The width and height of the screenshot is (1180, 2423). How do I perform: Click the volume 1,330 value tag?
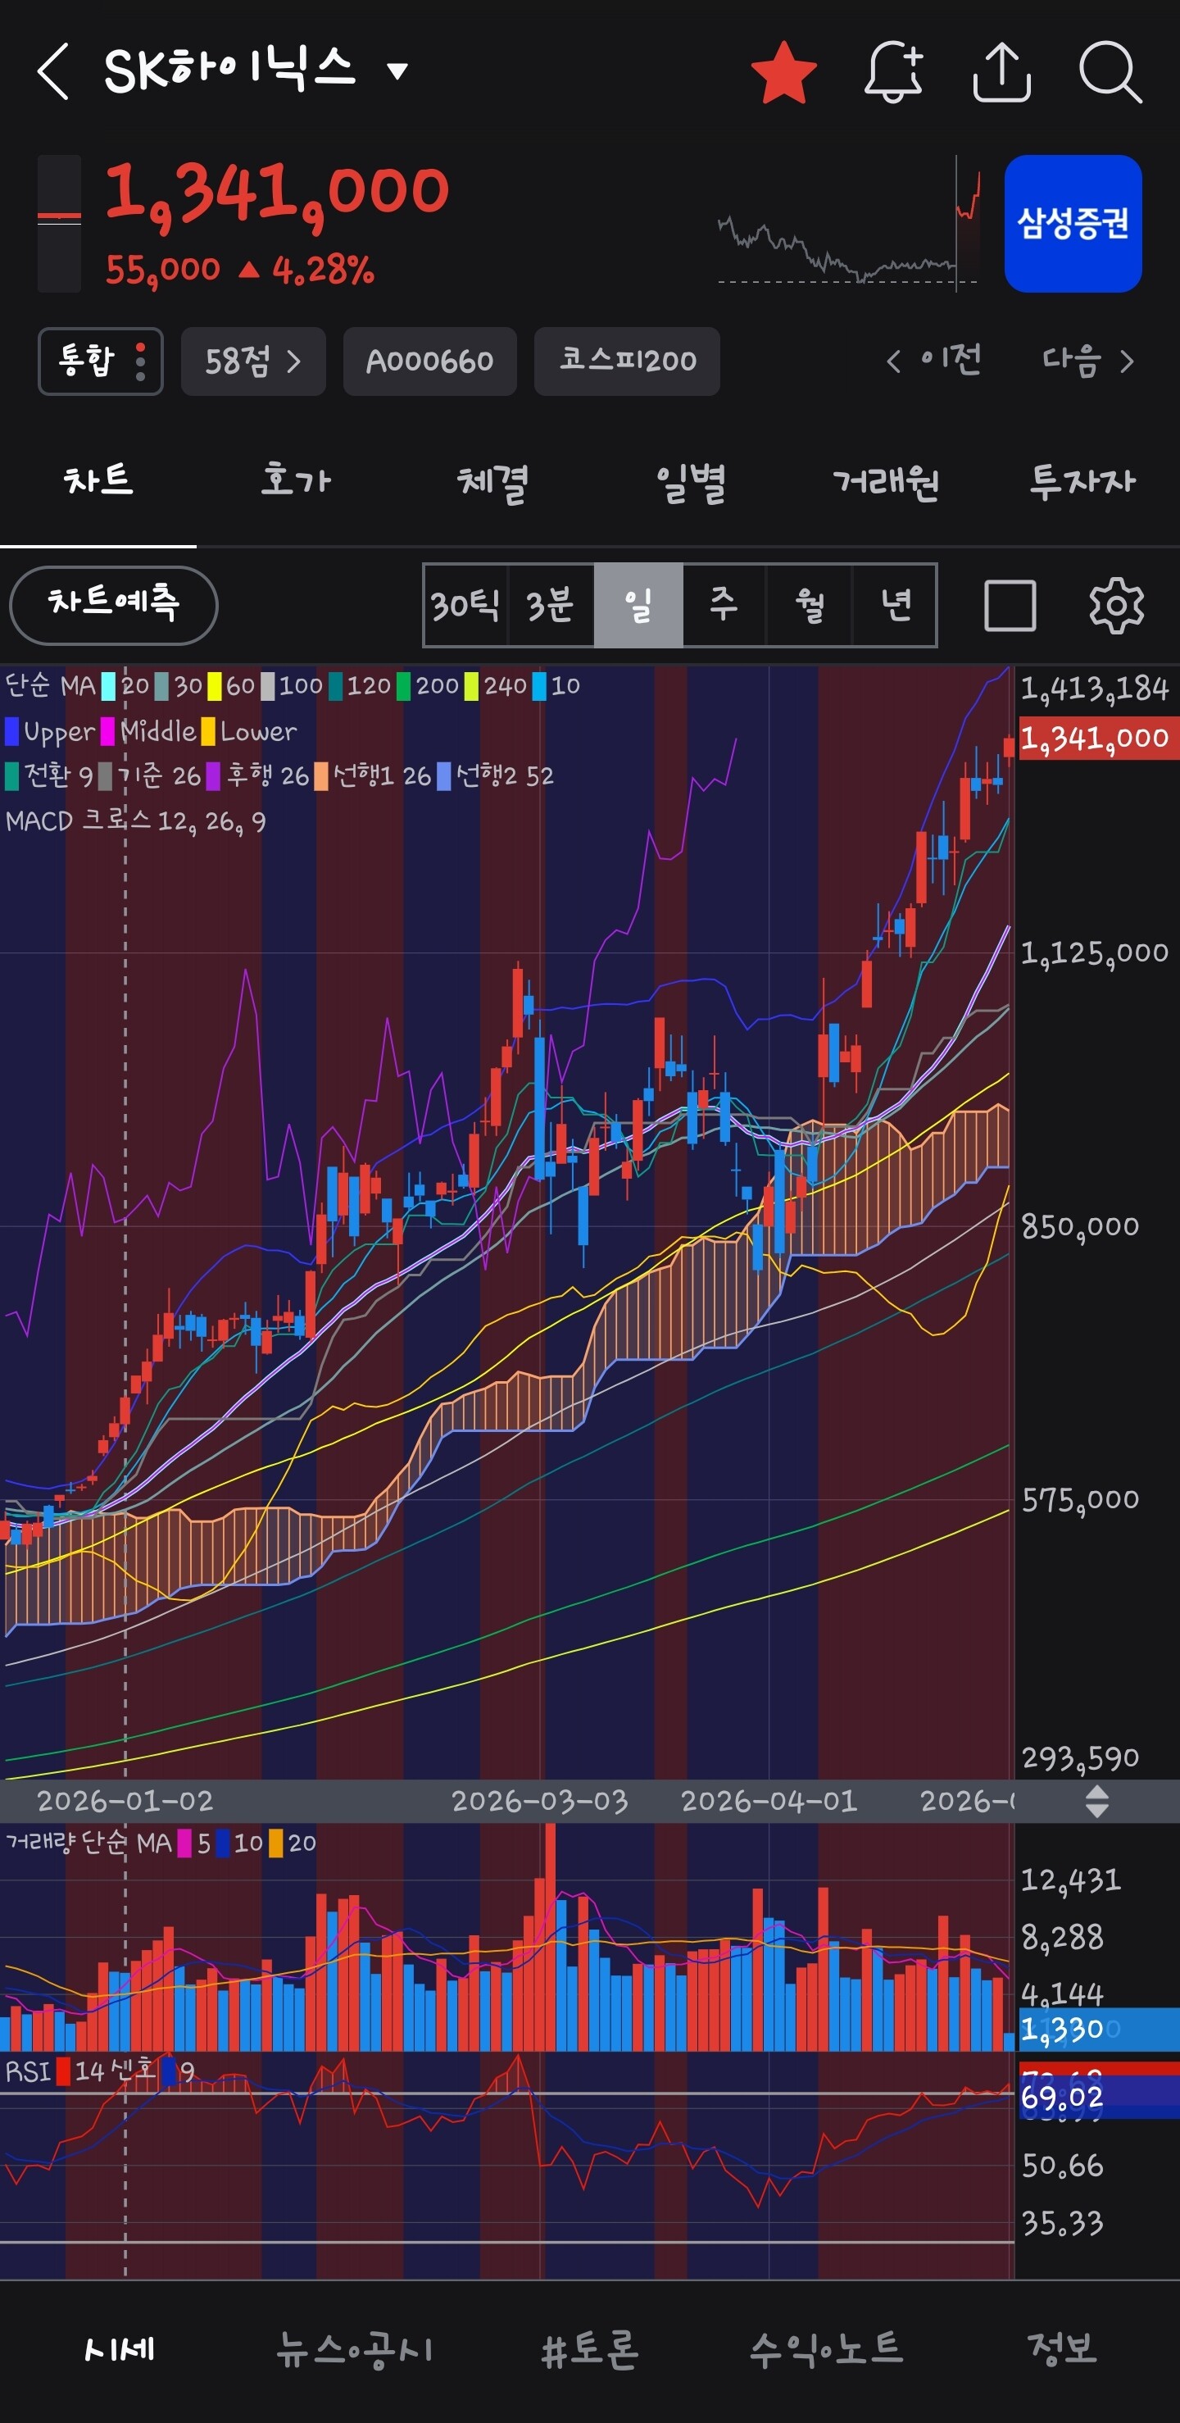point(1098,2028)
